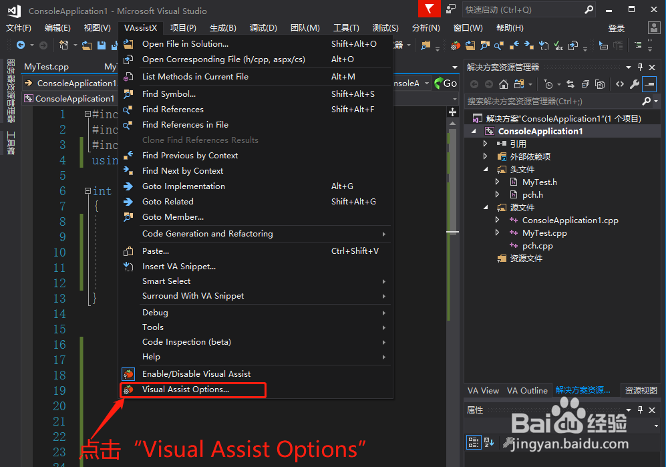Click the Collapse All icon in Solution Explorer

[x=585, y=84]
